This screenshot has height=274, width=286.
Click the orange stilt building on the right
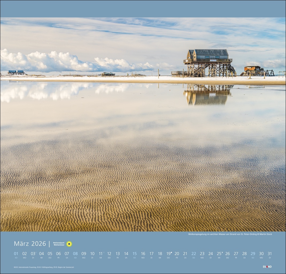pyautogui.click(x=252, y=69)
